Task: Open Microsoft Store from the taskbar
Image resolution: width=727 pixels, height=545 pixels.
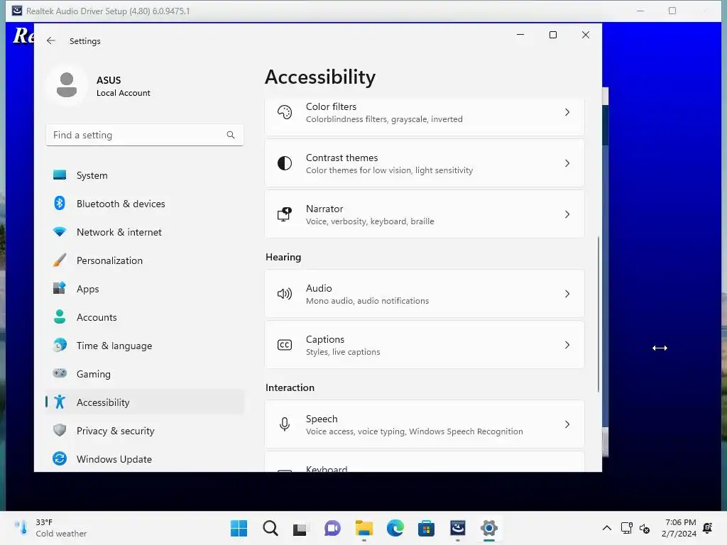Action: tap(426, 528)
